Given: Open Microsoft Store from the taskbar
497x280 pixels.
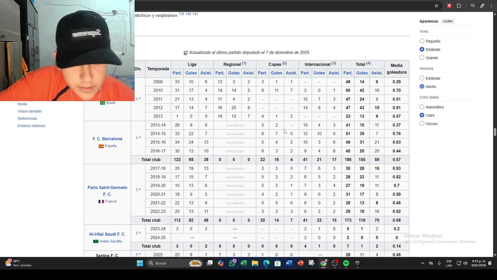Looking at the screenshot, I should click(278, 263).
